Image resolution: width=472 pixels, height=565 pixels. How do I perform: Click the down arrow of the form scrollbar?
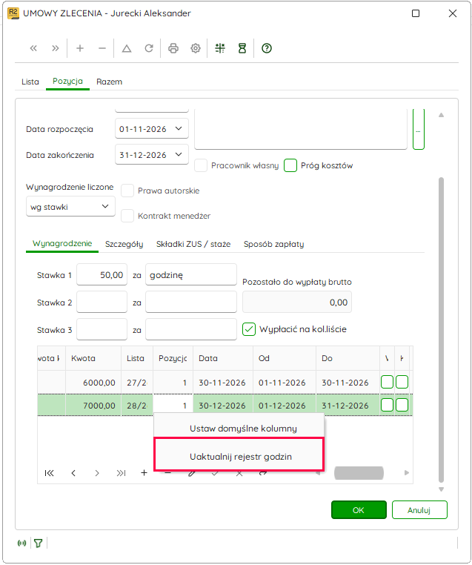(442, 489)
